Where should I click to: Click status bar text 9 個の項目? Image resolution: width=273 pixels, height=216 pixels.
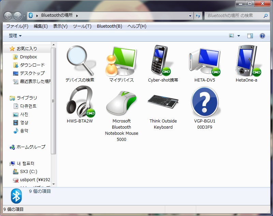pyautogui.click(x=13, y=210)
